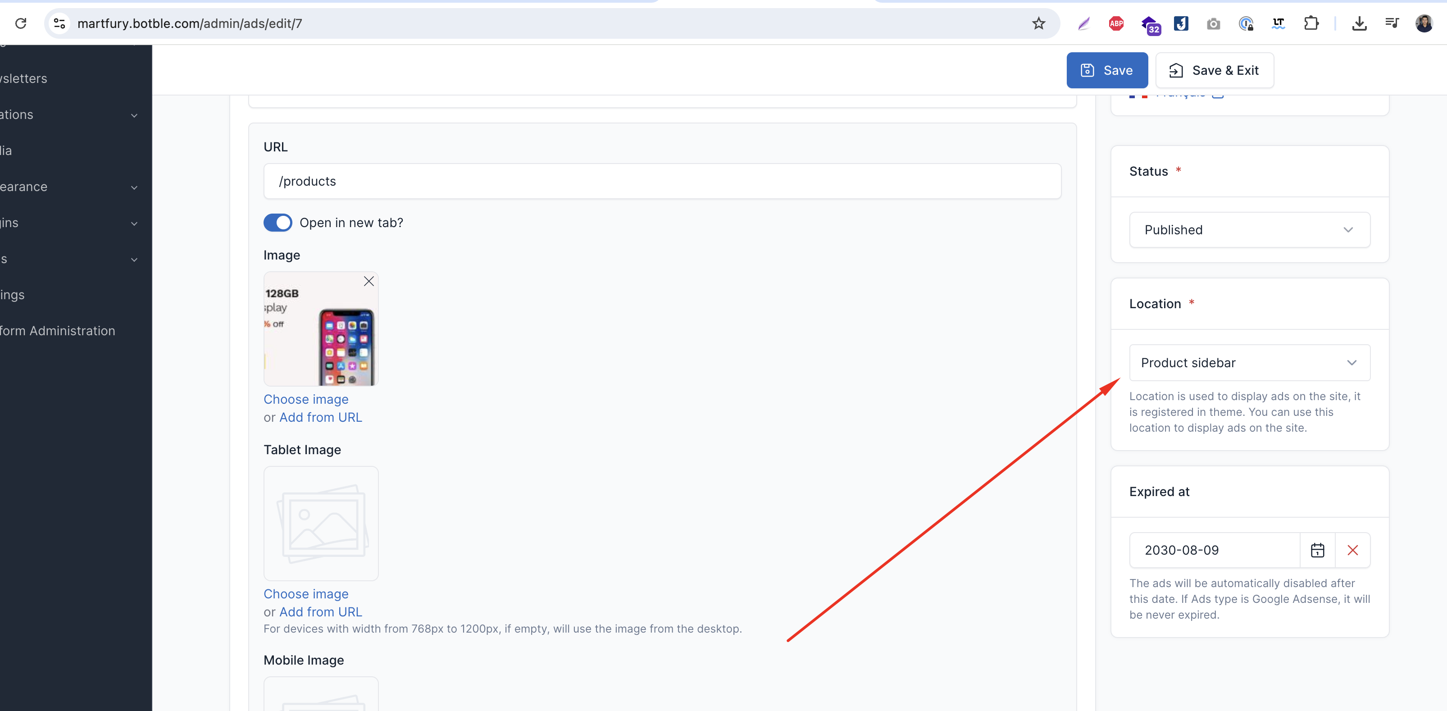Open the media playlist control icon

tap(1392, 23)
